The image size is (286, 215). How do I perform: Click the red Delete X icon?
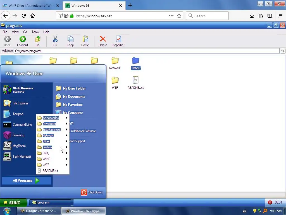(103, 39)
